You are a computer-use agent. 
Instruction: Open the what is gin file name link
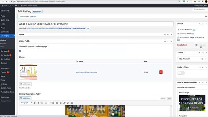(86, 72)
